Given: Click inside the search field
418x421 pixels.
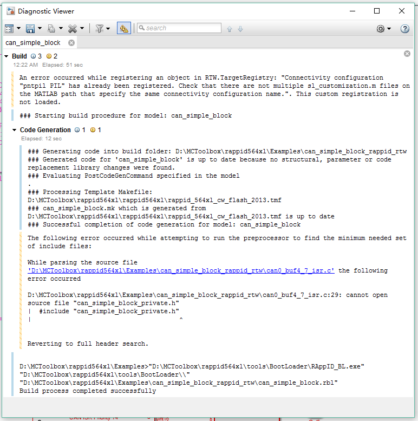Looking at the screenshot, I should tap(179, 28).
